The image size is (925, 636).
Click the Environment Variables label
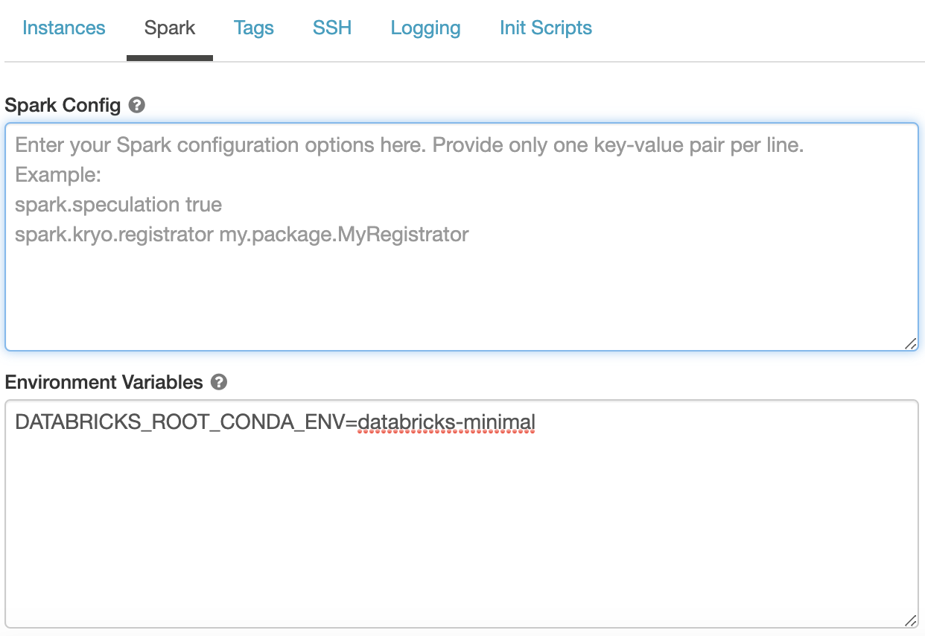104,382
